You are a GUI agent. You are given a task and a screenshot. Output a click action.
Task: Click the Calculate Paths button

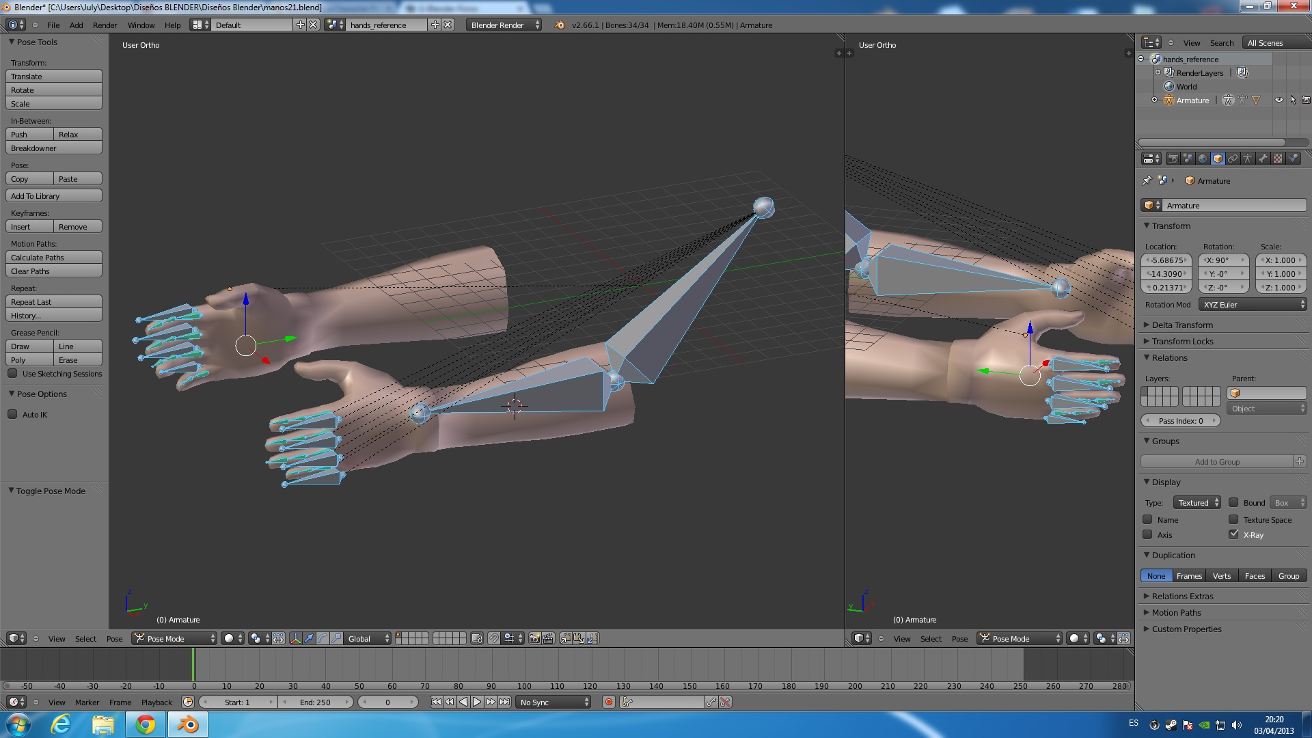53,258
